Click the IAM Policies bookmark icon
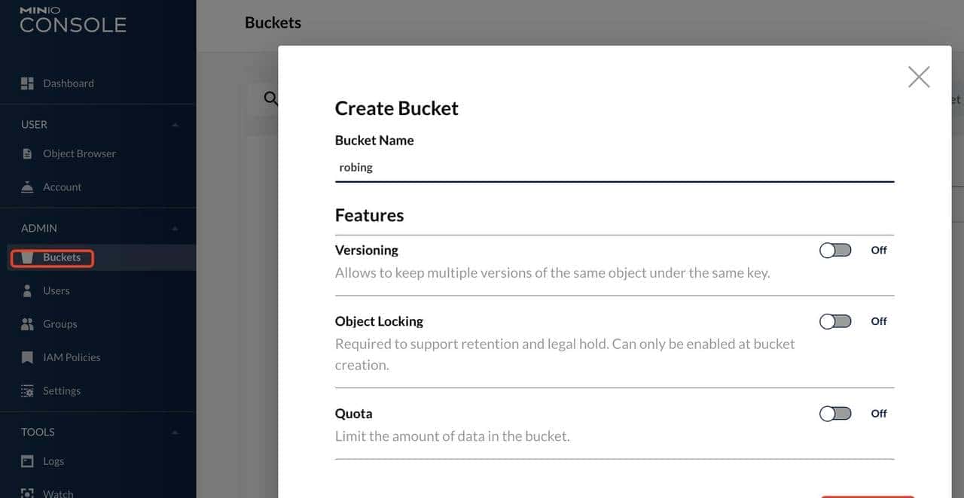The width and height of the screenshot is (964, 498). [27, 357]
